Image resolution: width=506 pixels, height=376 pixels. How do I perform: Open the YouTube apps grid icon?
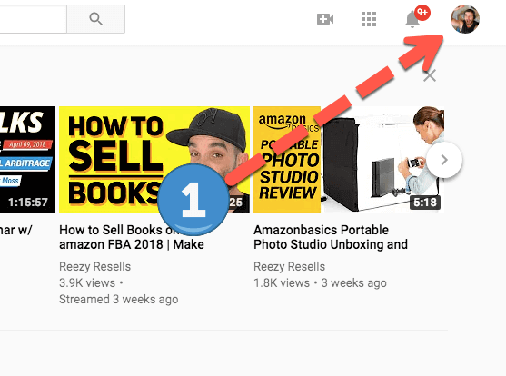(x=369, y=19)
